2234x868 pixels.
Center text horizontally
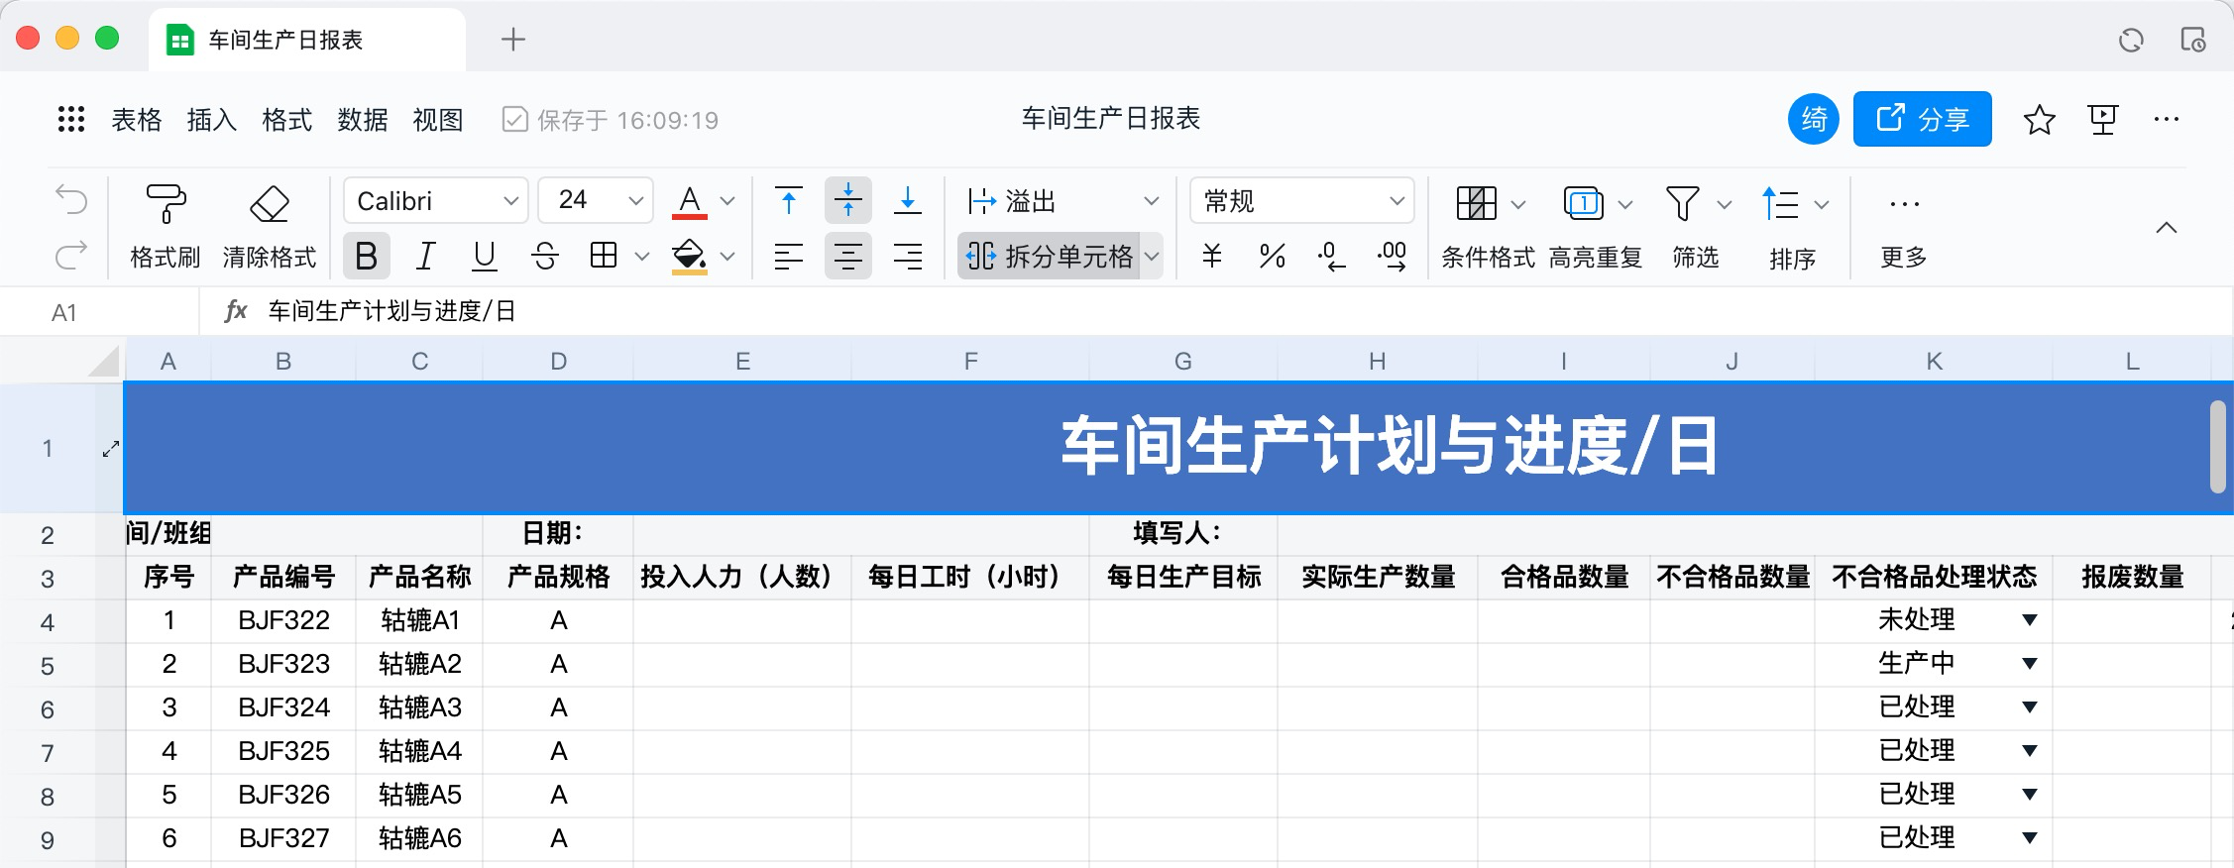(848, 257)
